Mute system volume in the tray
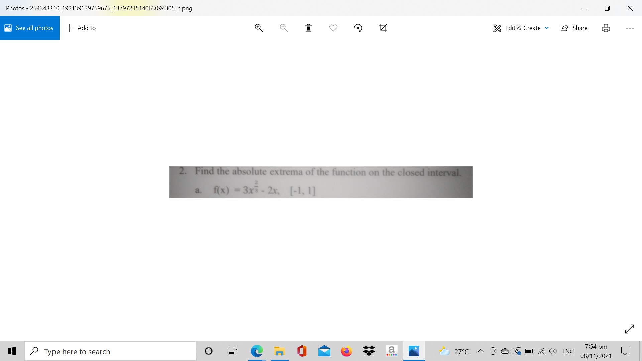Viewport: 642px width, 361px height. [552, 351]
